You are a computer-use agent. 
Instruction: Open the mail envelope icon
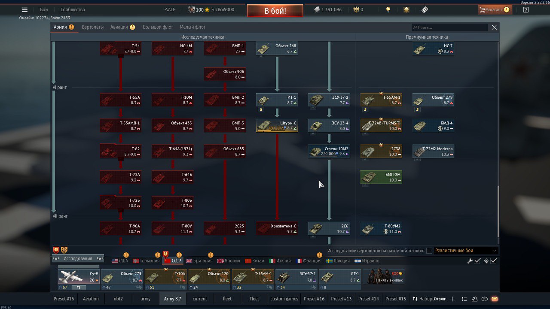(x=495, y=299)
